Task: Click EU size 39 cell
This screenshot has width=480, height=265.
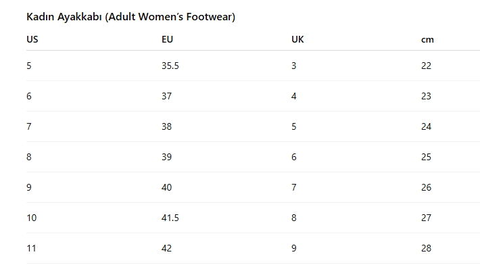Action: (x=166, y=157)
